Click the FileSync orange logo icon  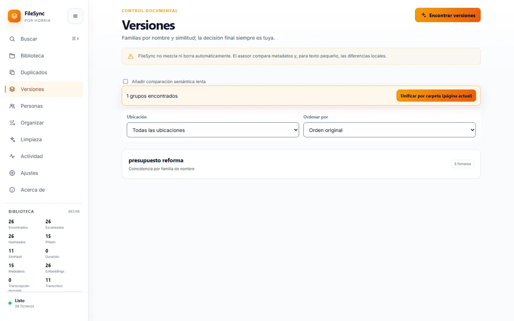coord(14,16)
